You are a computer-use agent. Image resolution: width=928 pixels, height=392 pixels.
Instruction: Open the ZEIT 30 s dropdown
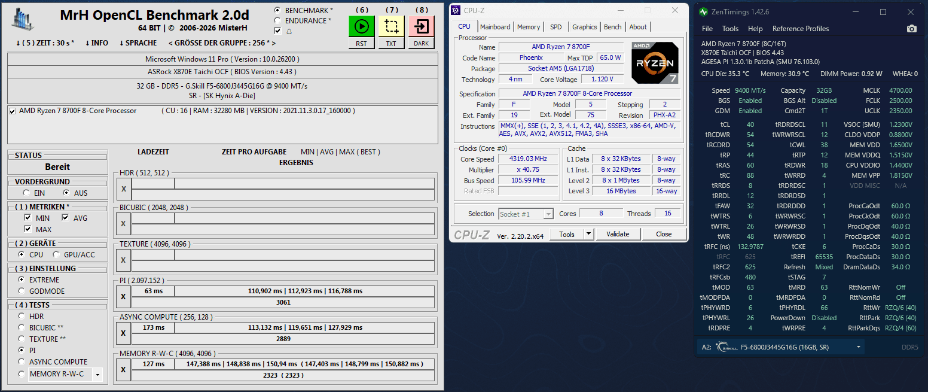[x=45, y=43]
